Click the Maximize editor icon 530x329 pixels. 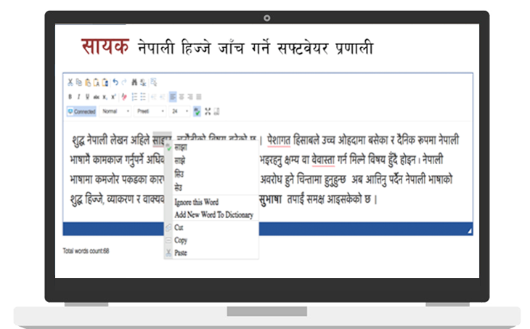click(x=208, y=111)
